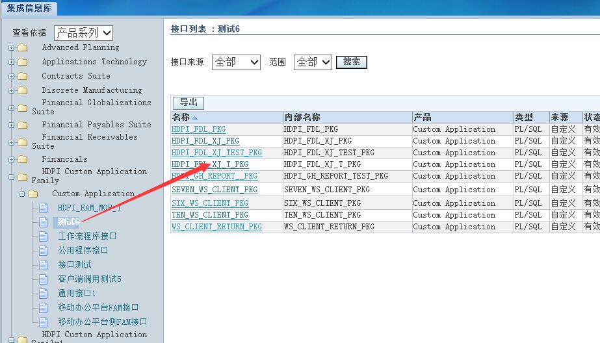Click the open folder icon for Custom Application
This screenshot has height=343, width=600.
click(x=33, y=194)
